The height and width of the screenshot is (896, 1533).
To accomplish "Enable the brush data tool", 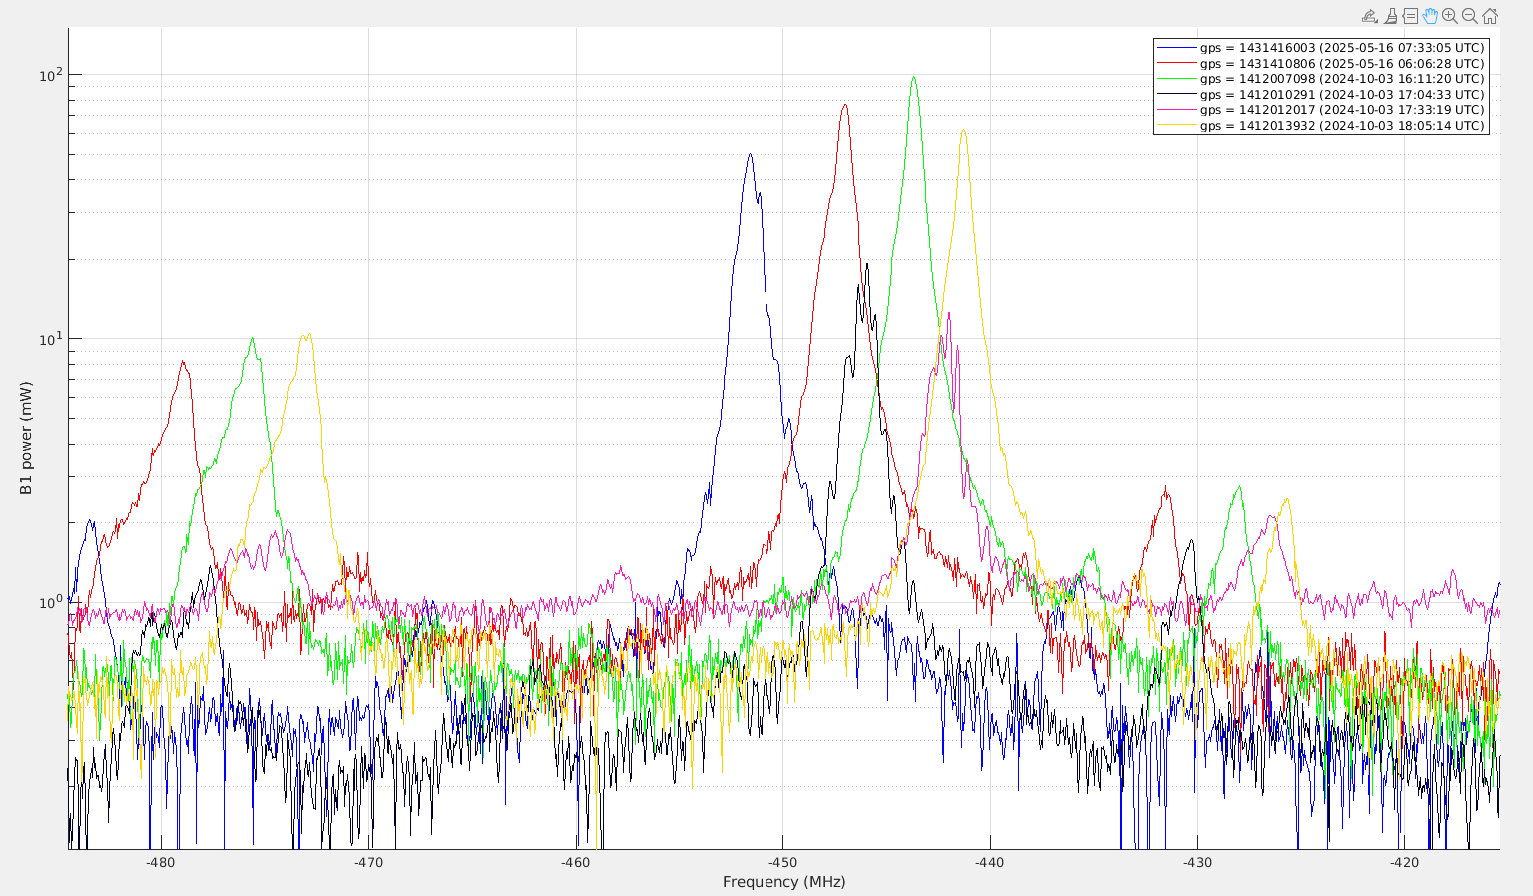I will [x=1390, y=16].
